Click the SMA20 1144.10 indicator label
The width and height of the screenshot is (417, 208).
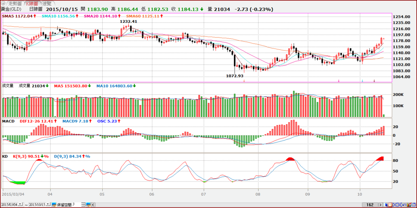coord(101,16)
